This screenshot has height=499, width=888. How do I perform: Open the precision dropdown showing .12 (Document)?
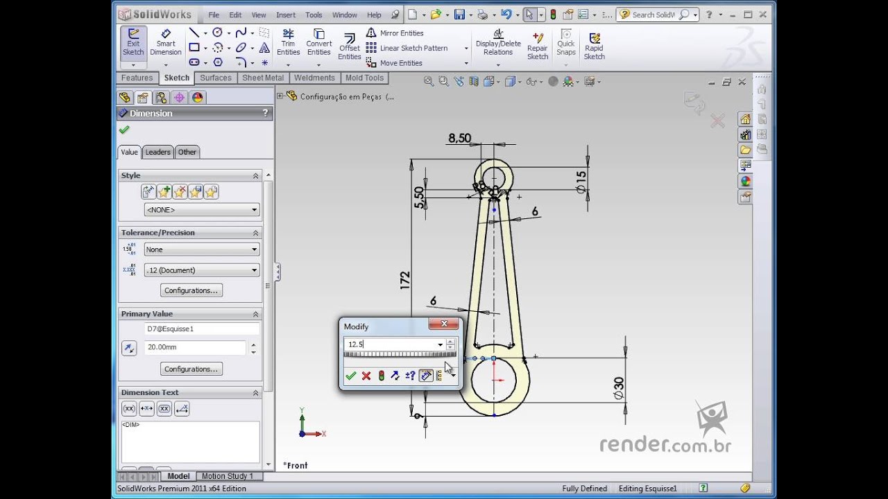(201, 270)
